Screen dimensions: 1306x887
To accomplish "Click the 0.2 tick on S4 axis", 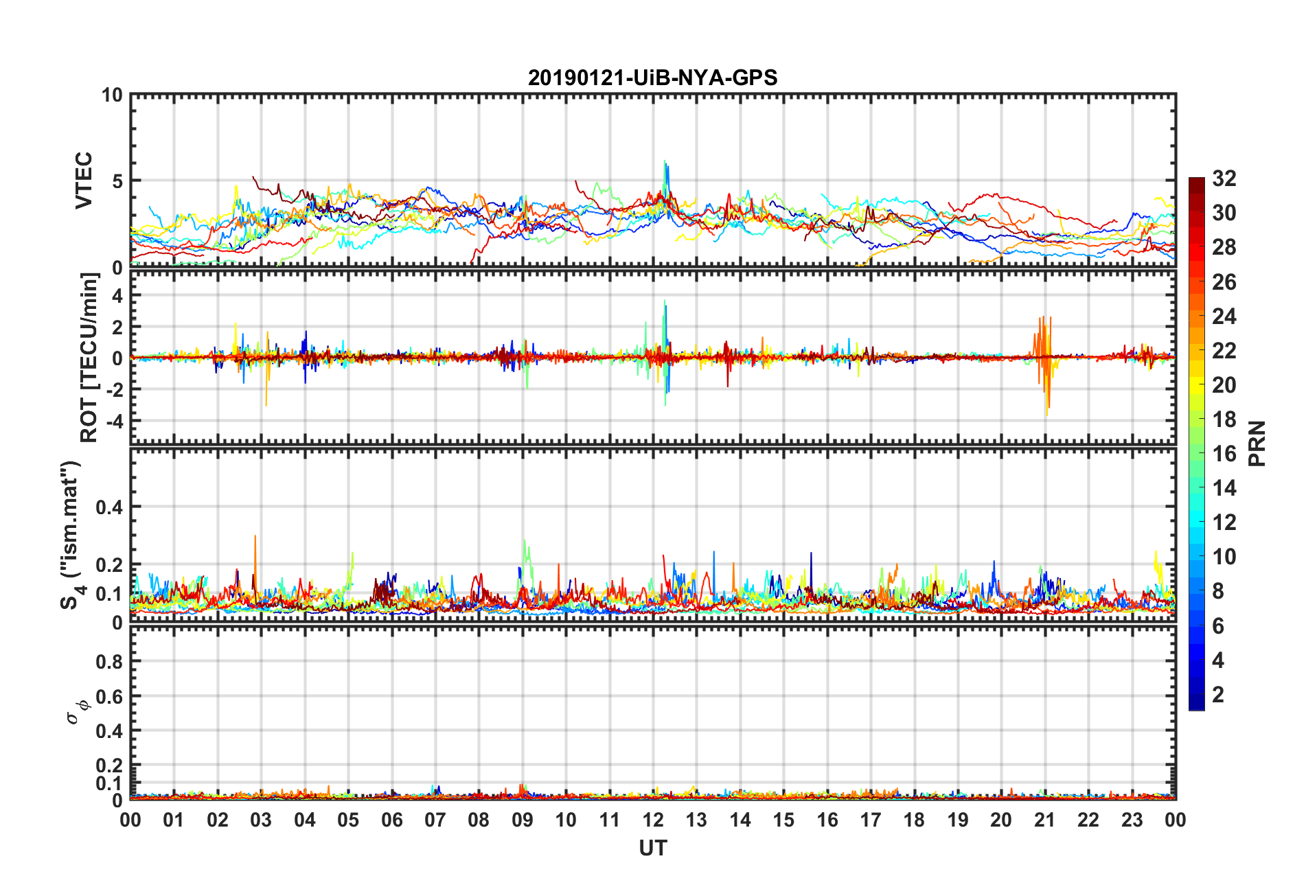I will coord(110,565).
